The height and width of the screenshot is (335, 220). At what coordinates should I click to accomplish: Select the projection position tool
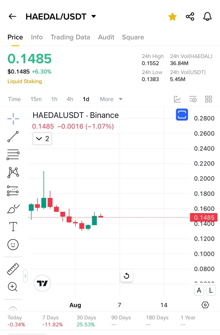coord(13,191)
